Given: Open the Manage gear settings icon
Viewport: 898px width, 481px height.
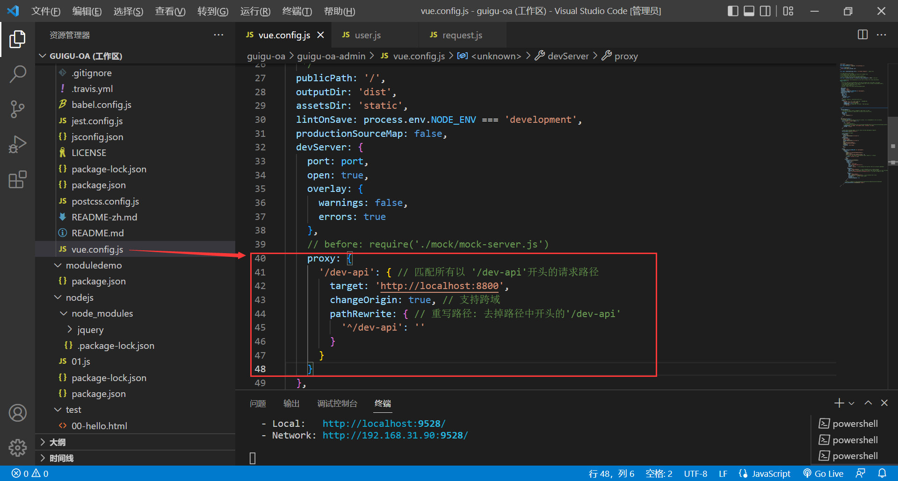Looking at the screenshot, I should tap(18, 448).
